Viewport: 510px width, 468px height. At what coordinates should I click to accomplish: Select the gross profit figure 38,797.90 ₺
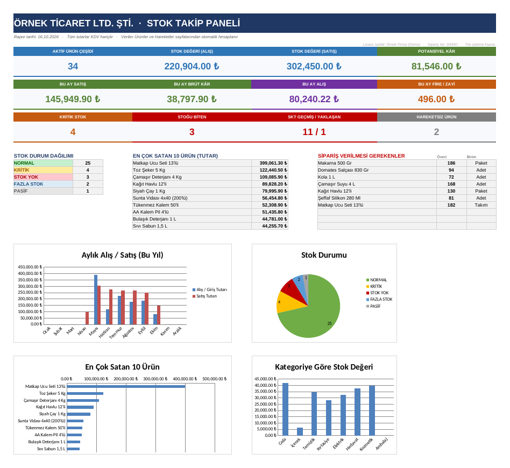[x=192, y=99]
